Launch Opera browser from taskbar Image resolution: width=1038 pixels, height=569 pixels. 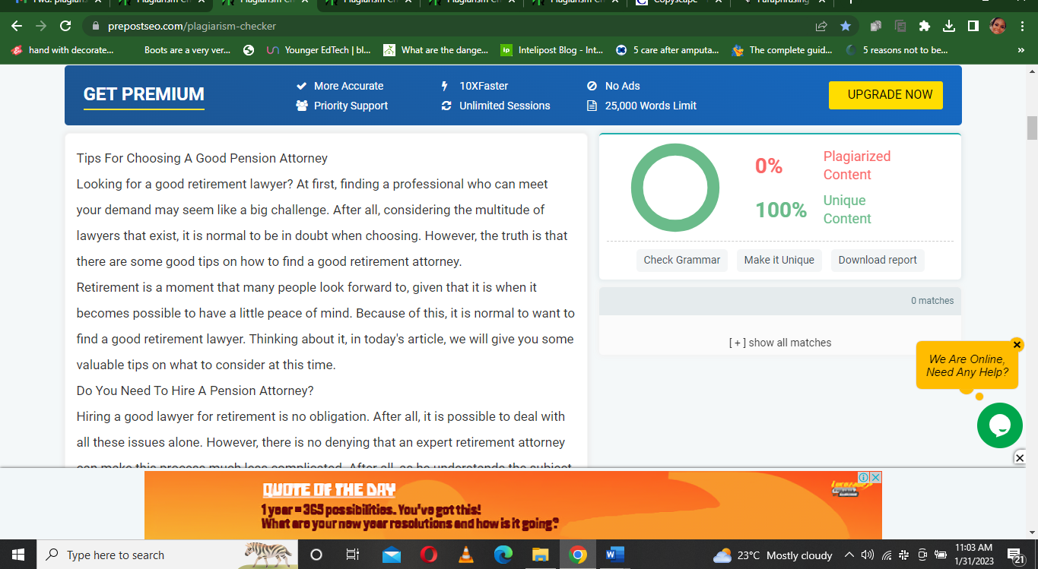pyautogui.click(x=429, y=555)
